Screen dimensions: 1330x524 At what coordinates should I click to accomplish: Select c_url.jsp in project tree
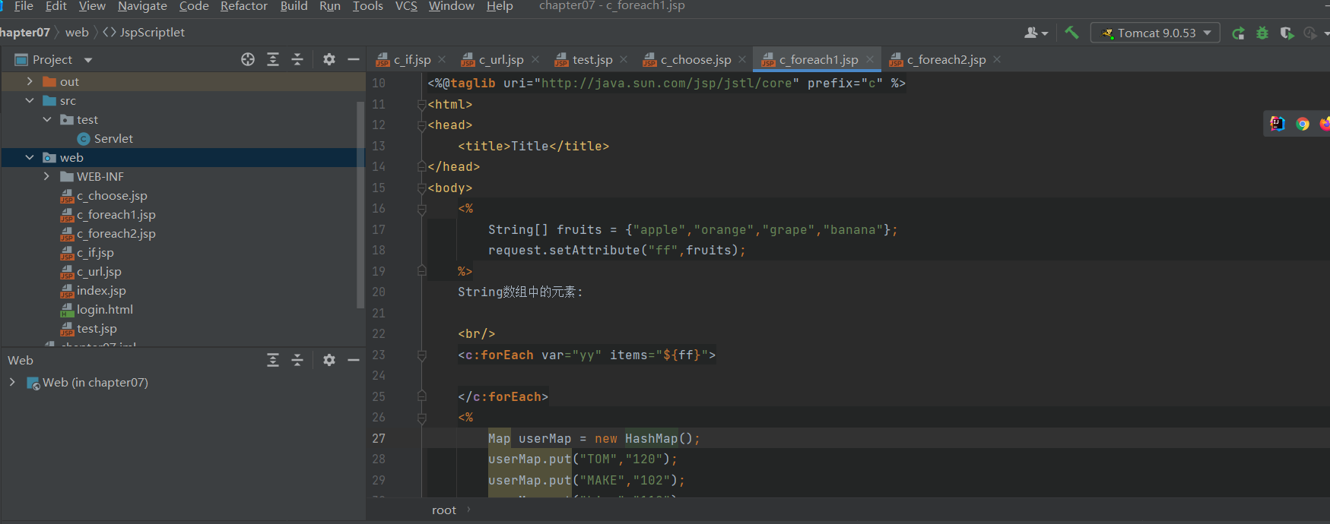99,271
